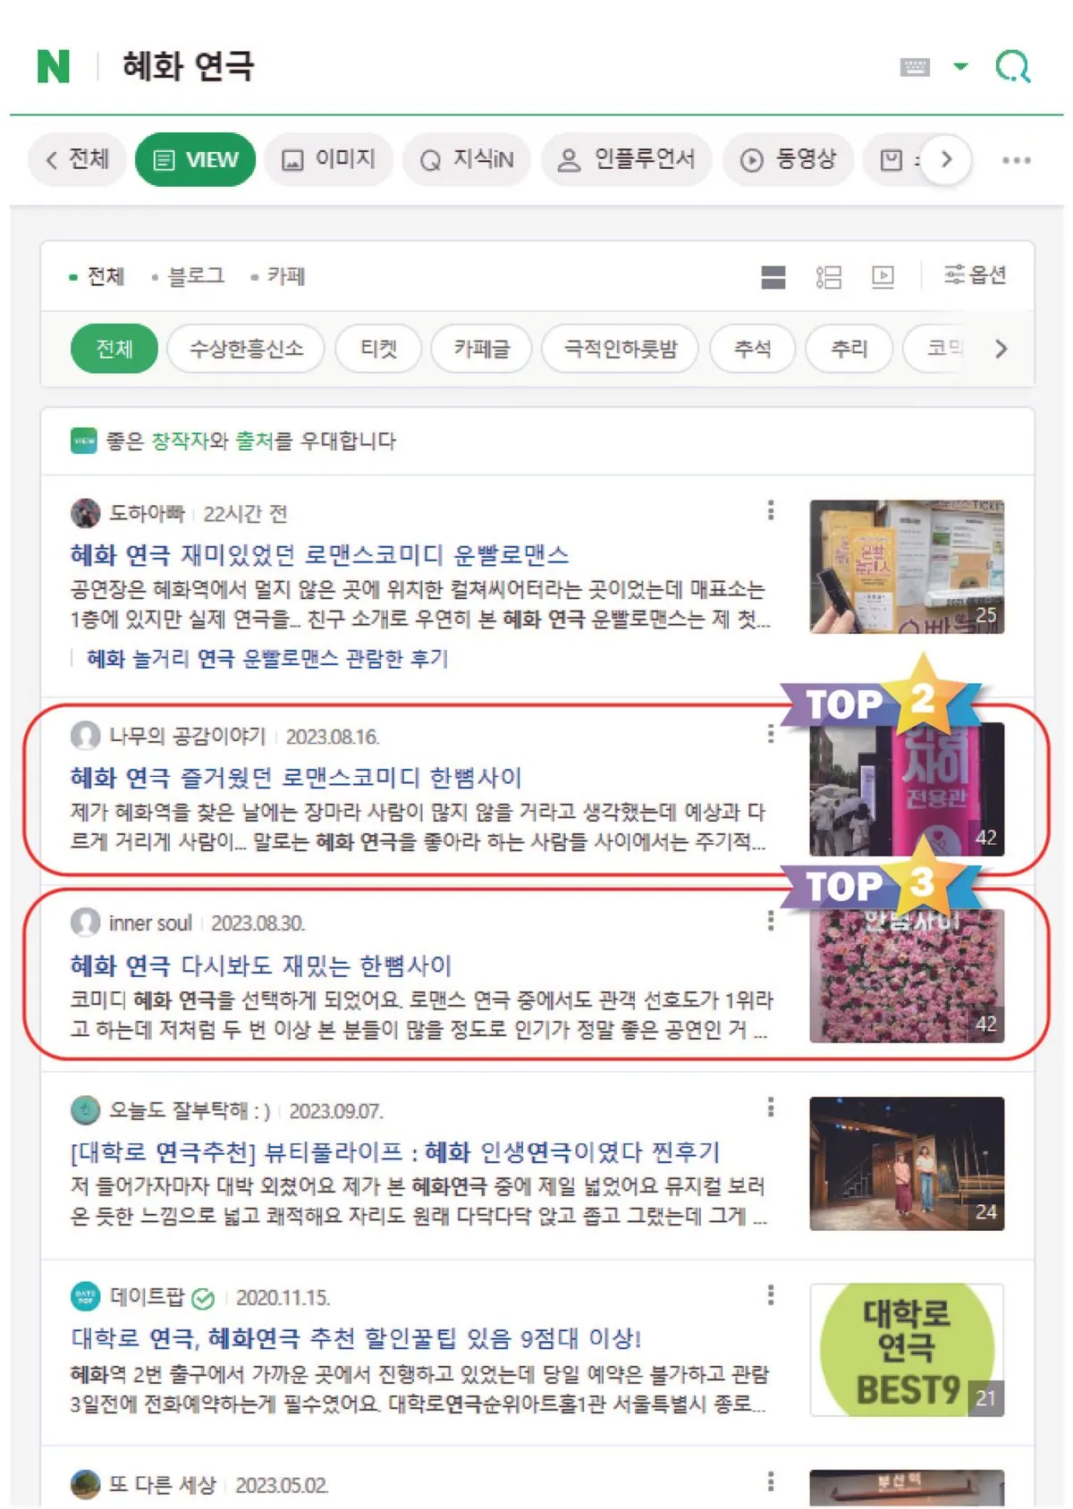Open 옵션 search options

coord(976,275)
